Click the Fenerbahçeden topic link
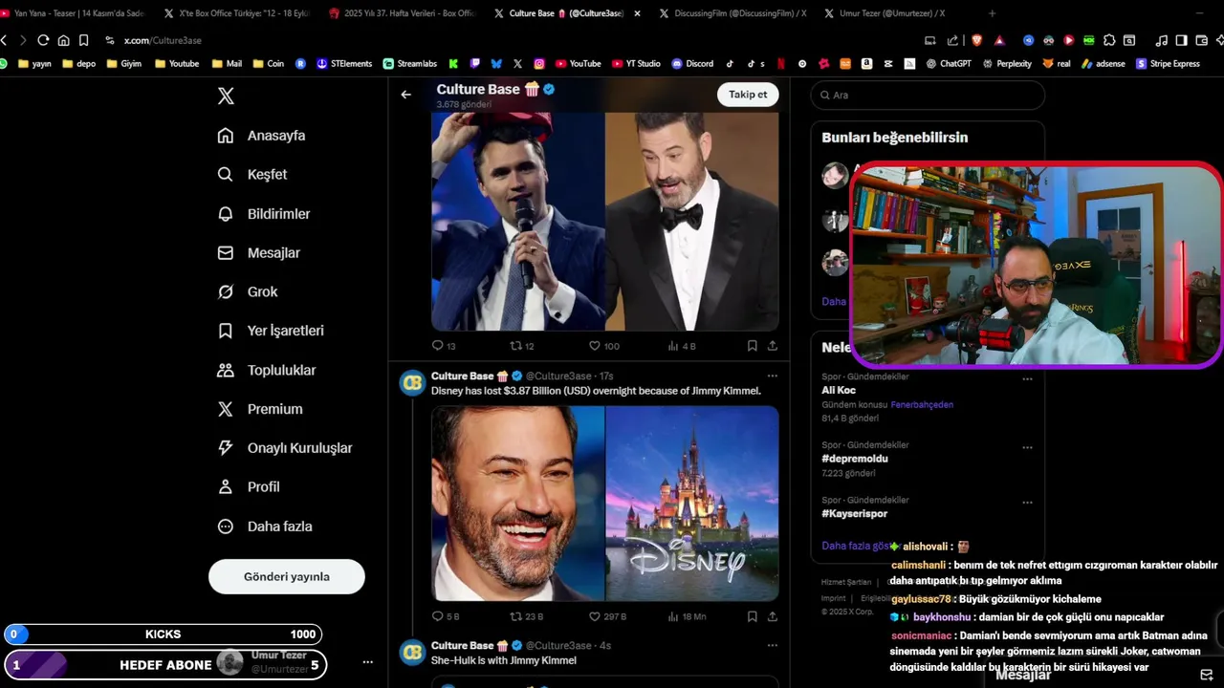Image resolution: width=1224 pixels, height=688 pixels. (922, 405)
